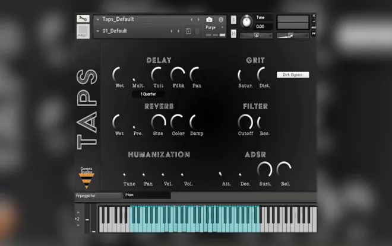The width and height of the screenshot is (392, 246).
Task: Select next snapshot beside 01_Default
Action: pyautogui.click(x=178, y=31)
